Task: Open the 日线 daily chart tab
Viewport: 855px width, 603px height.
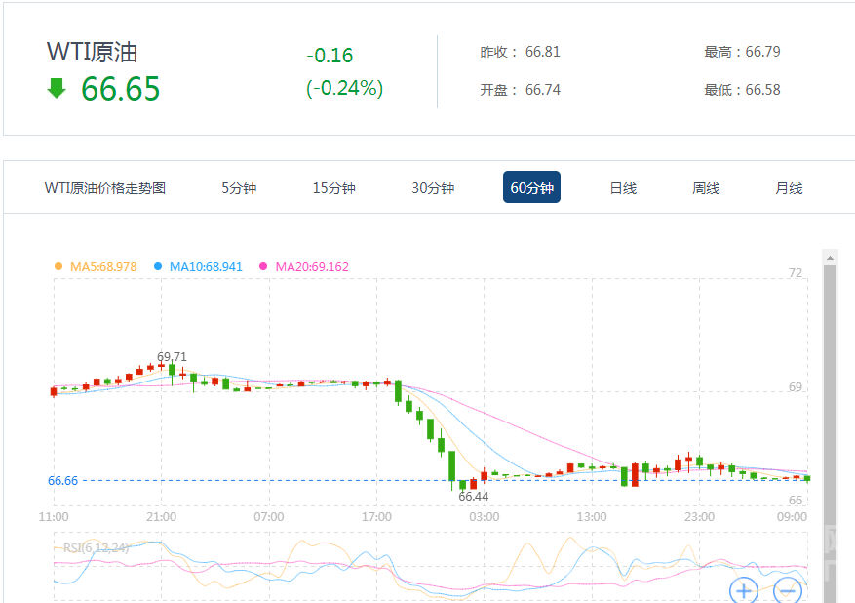Action: tap(623, 188)
